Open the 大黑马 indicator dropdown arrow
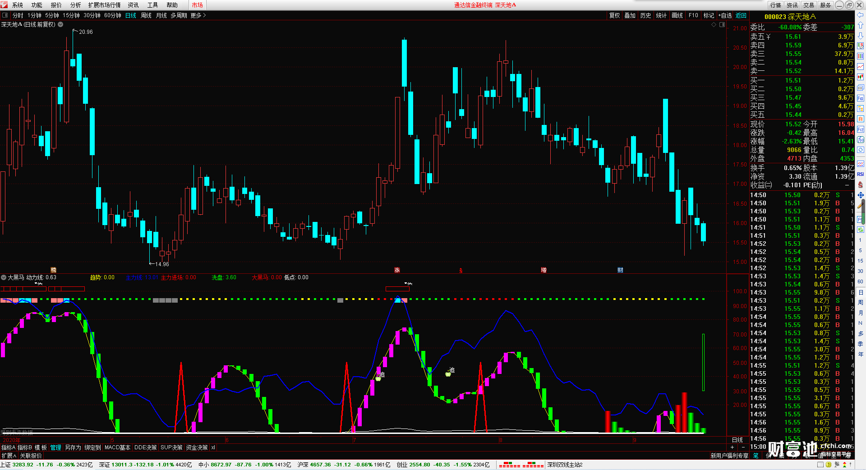The width and height of the screenshot is (866, 470). (x=4, y=277)
